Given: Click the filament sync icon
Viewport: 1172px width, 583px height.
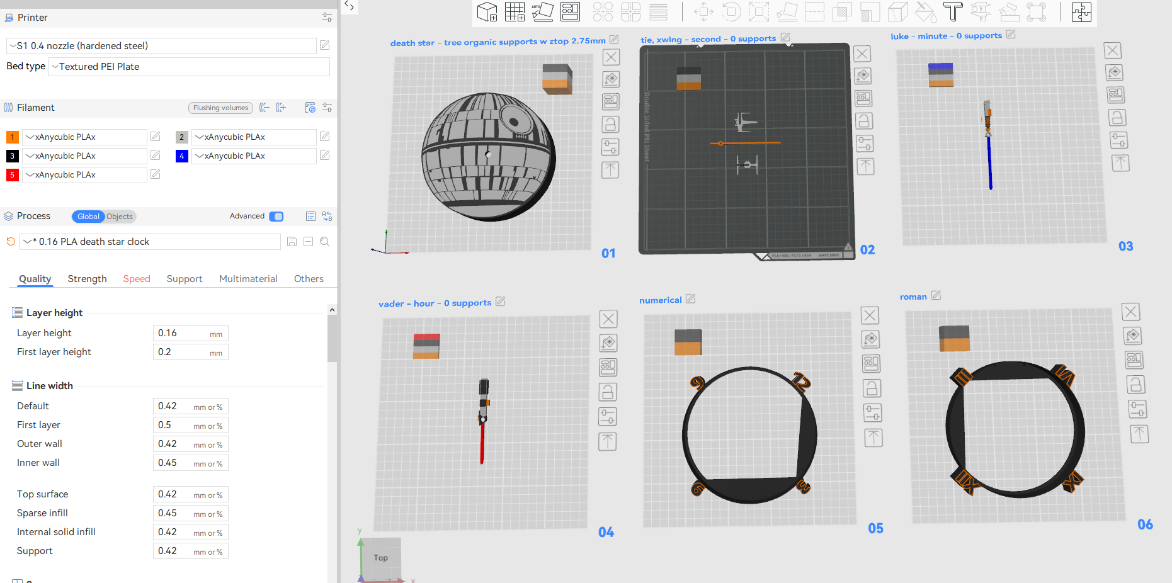Looking at the screenshot, I should [x=310, y=108].
